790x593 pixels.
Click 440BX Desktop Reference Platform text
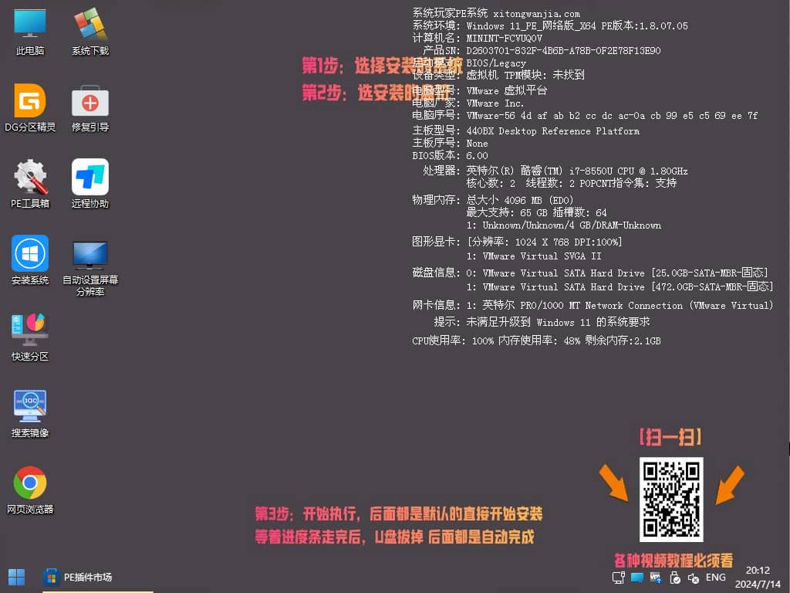click(x=552, y=131)
